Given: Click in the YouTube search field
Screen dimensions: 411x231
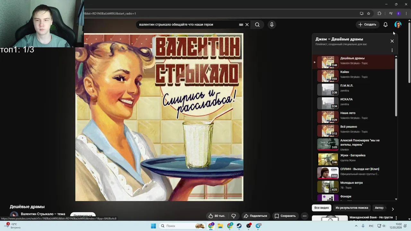Looking at the screenshot, I should click(188, 25).
